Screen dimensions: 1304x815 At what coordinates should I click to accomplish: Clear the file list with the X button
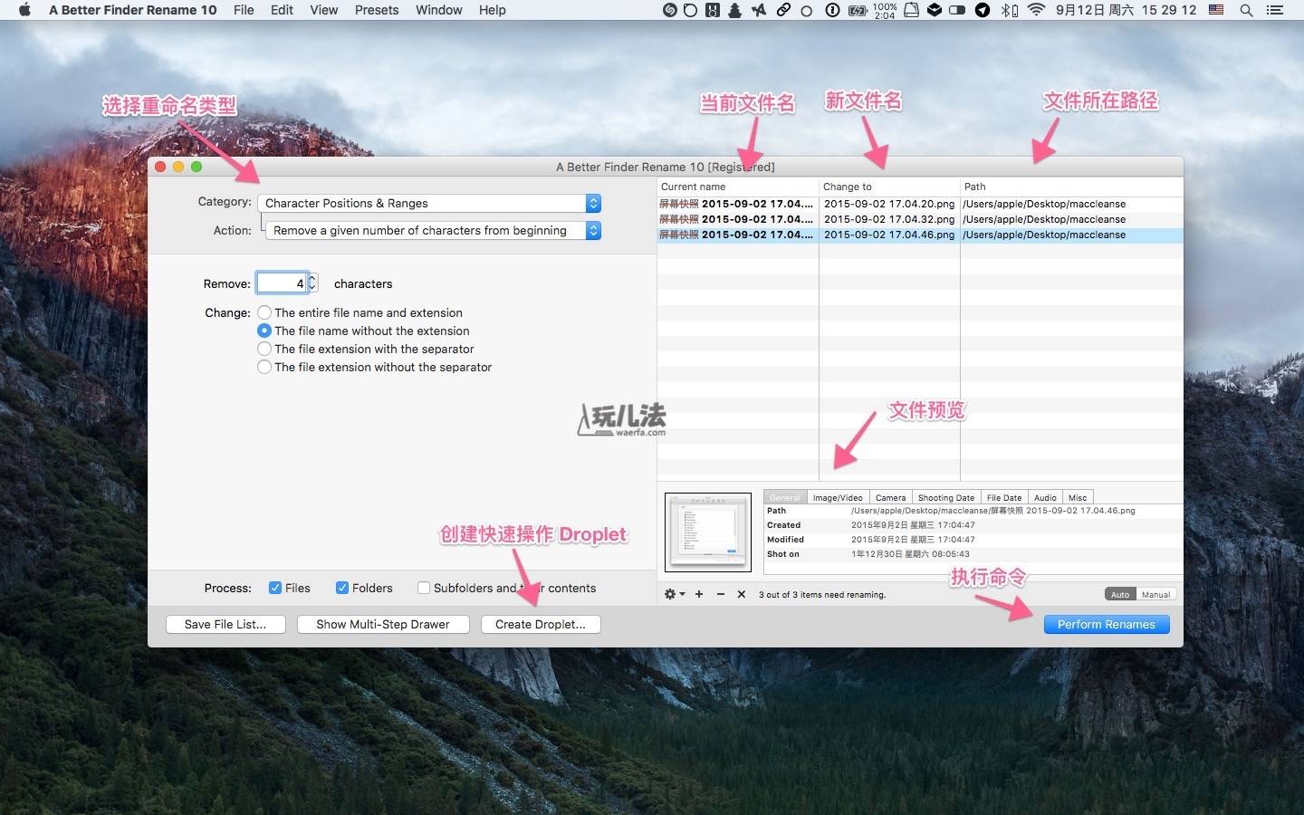coord(741,594)
